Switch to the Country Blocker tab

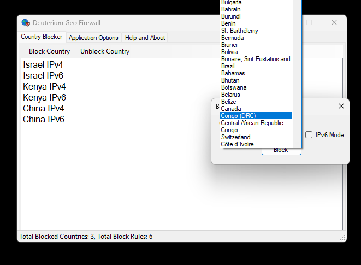(42, 37)
